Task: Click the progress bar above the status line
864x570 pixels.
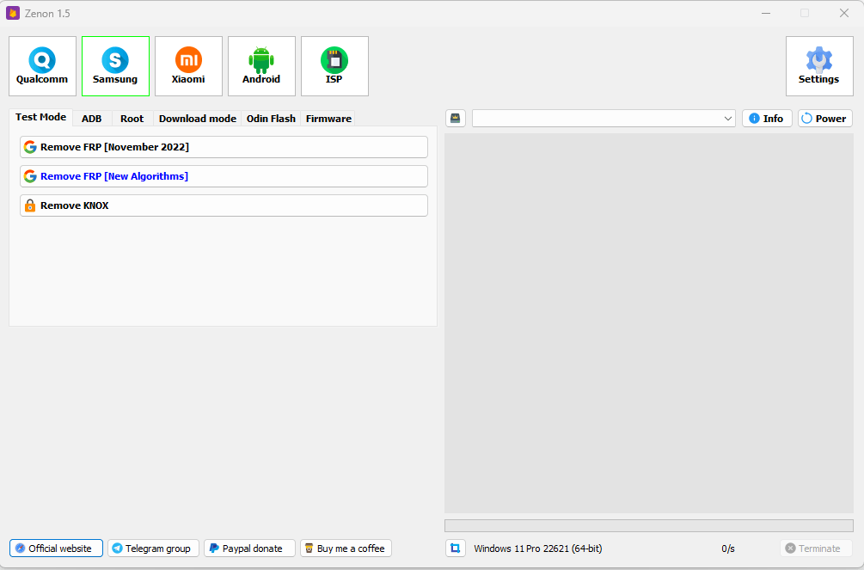Action: pyautogui.click(x=648, y=525)
